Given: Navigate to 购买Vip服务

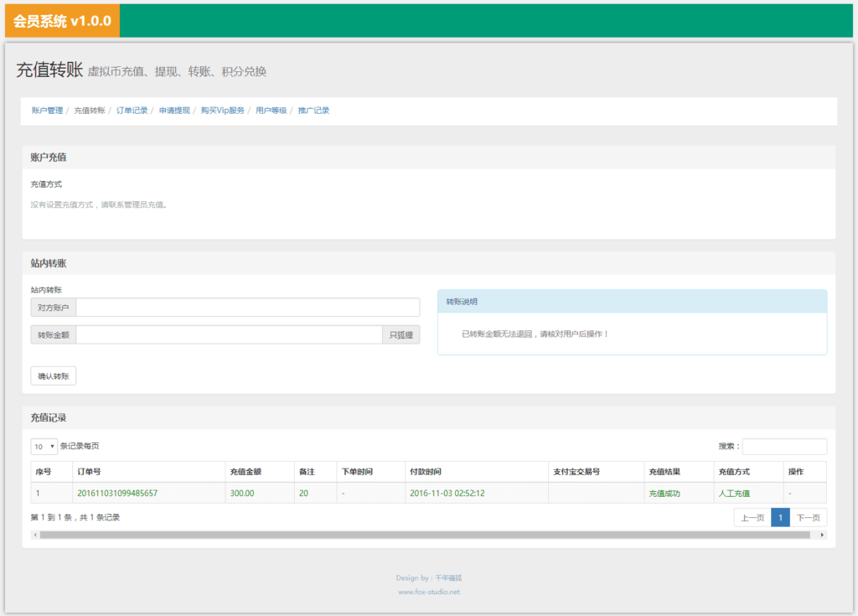Looking at the screenshot, I should click(223, 111).
